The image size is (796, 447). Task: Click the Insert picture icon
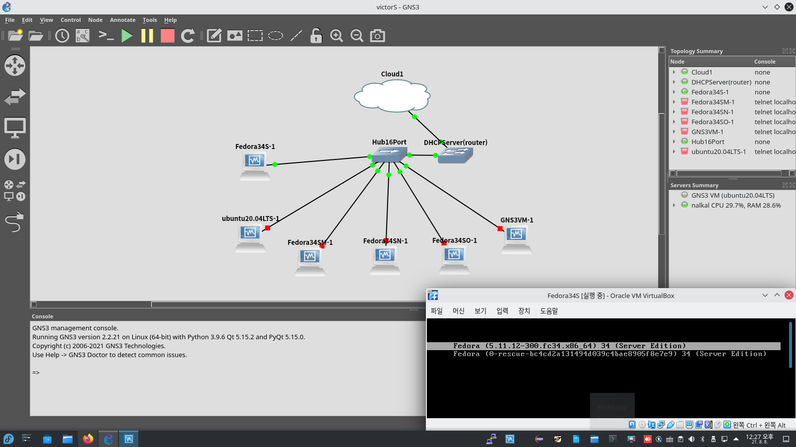tap(235, 36)
